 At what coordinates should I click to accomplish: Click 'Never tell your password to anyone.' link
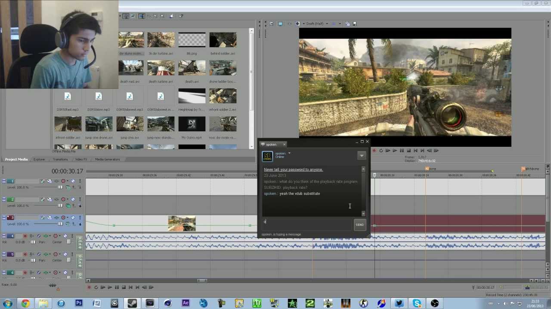[x=293, y=170]
